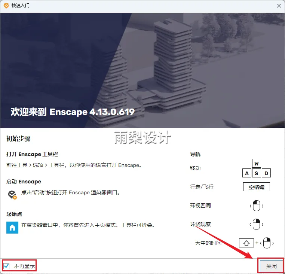Click the A key icon
285x274 pixels.
(x=247, y=173)
